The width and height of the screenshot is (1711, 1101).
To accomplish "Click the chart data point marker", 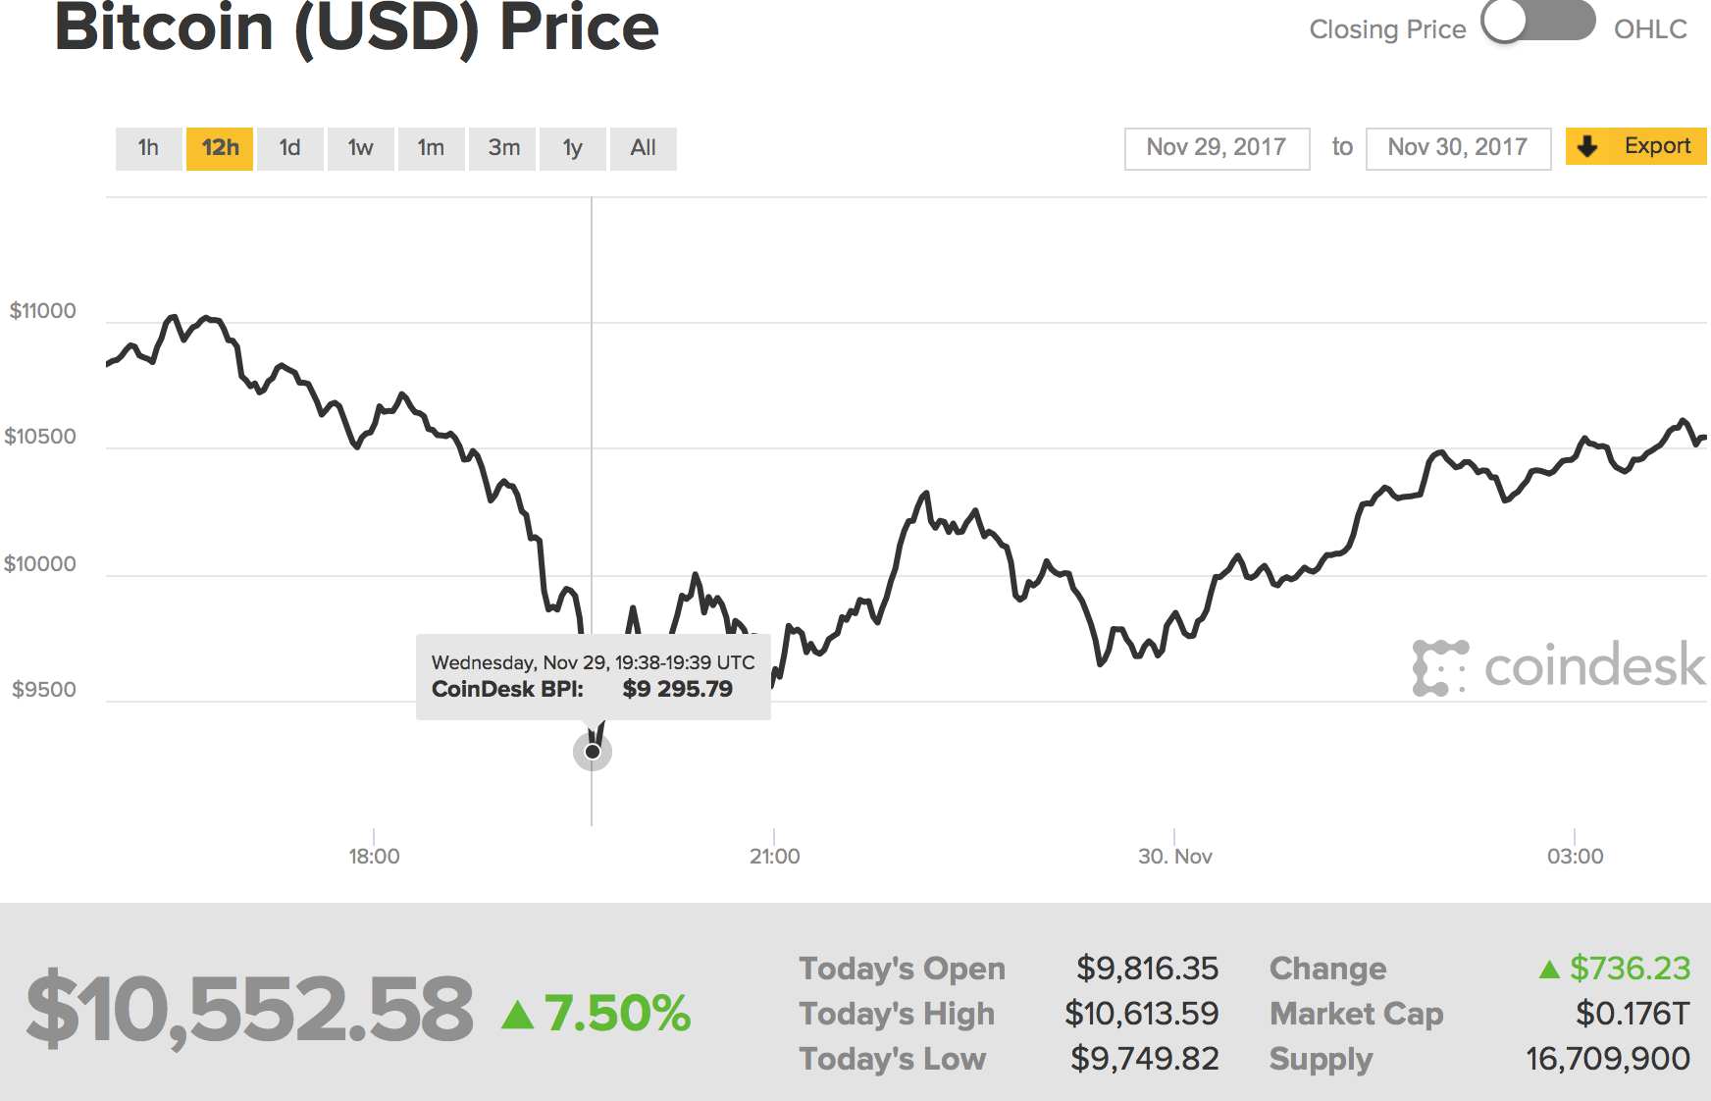I will (593, 752).
